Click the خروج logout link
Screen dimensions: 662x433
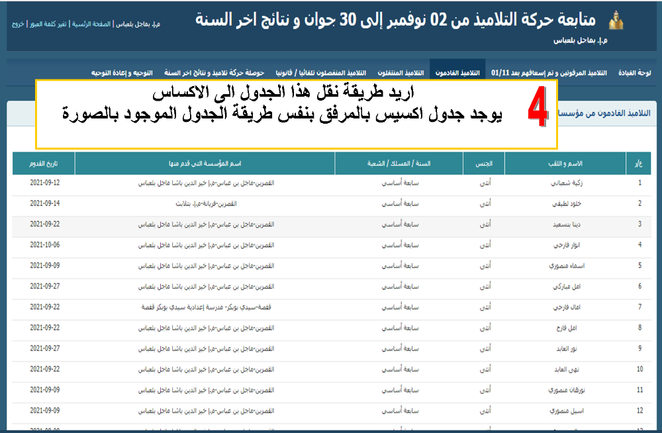coord(18,24)
